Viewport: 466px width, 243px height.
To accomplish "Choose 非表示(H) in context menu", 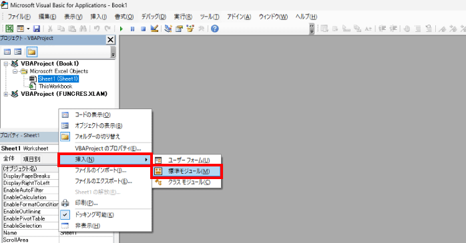I will pyautogui.click(x=105, y=226).
